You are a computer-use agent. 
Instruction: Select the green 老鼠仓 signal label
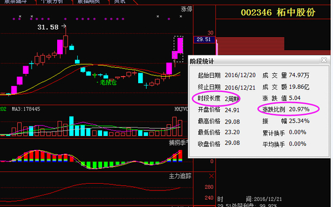108,82
